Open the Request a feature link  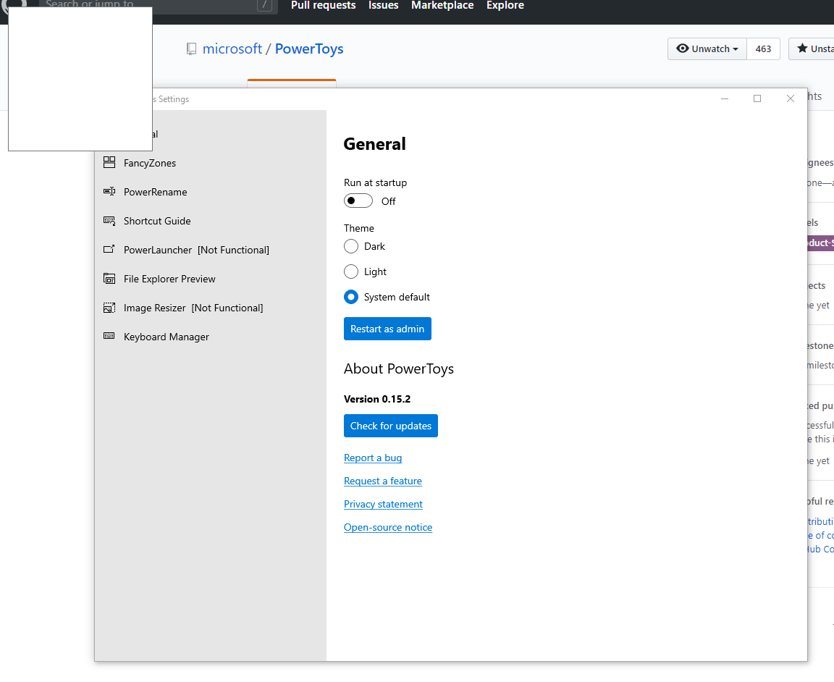pyautogui.click(x=383, y=481)
